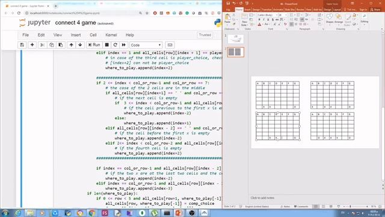Open the Shapes gallery in PowerPoint
Screen dimensions: 385x217
coord(330,19)
